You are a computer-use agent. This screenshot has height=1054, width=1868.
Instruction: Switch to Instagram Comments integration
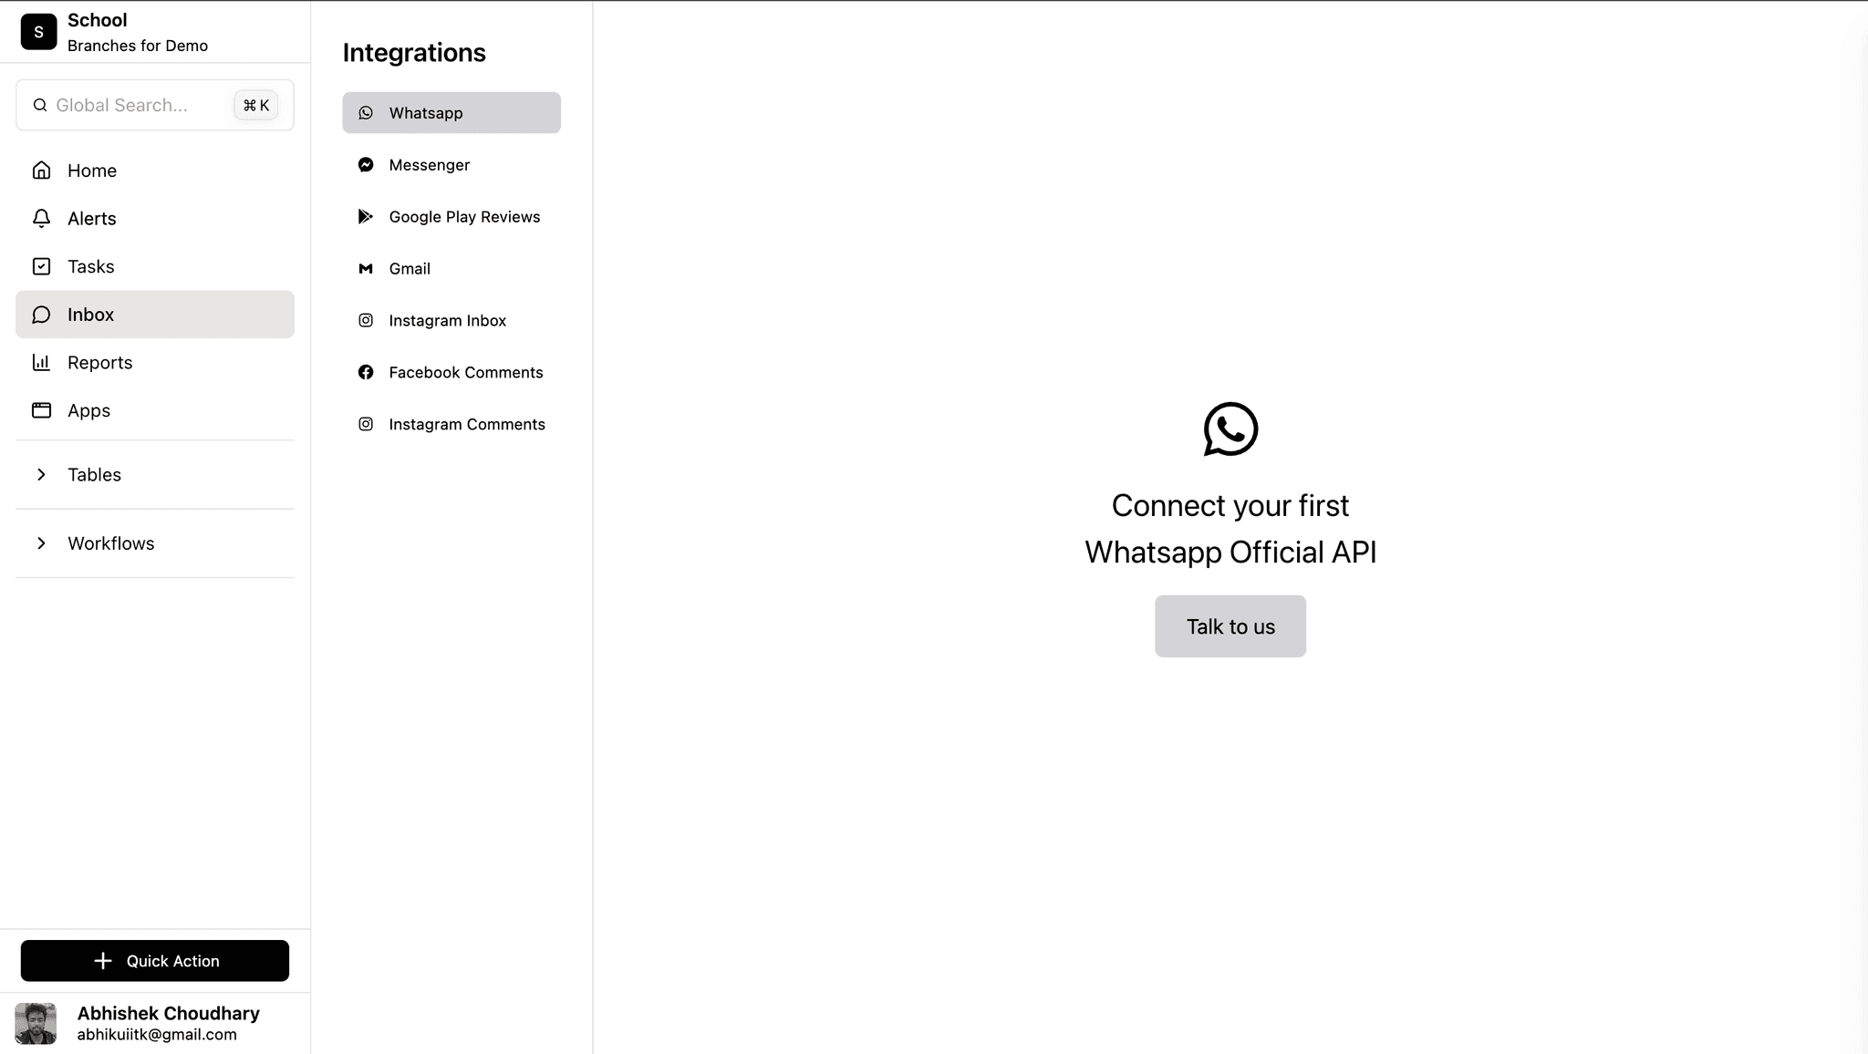365,424
